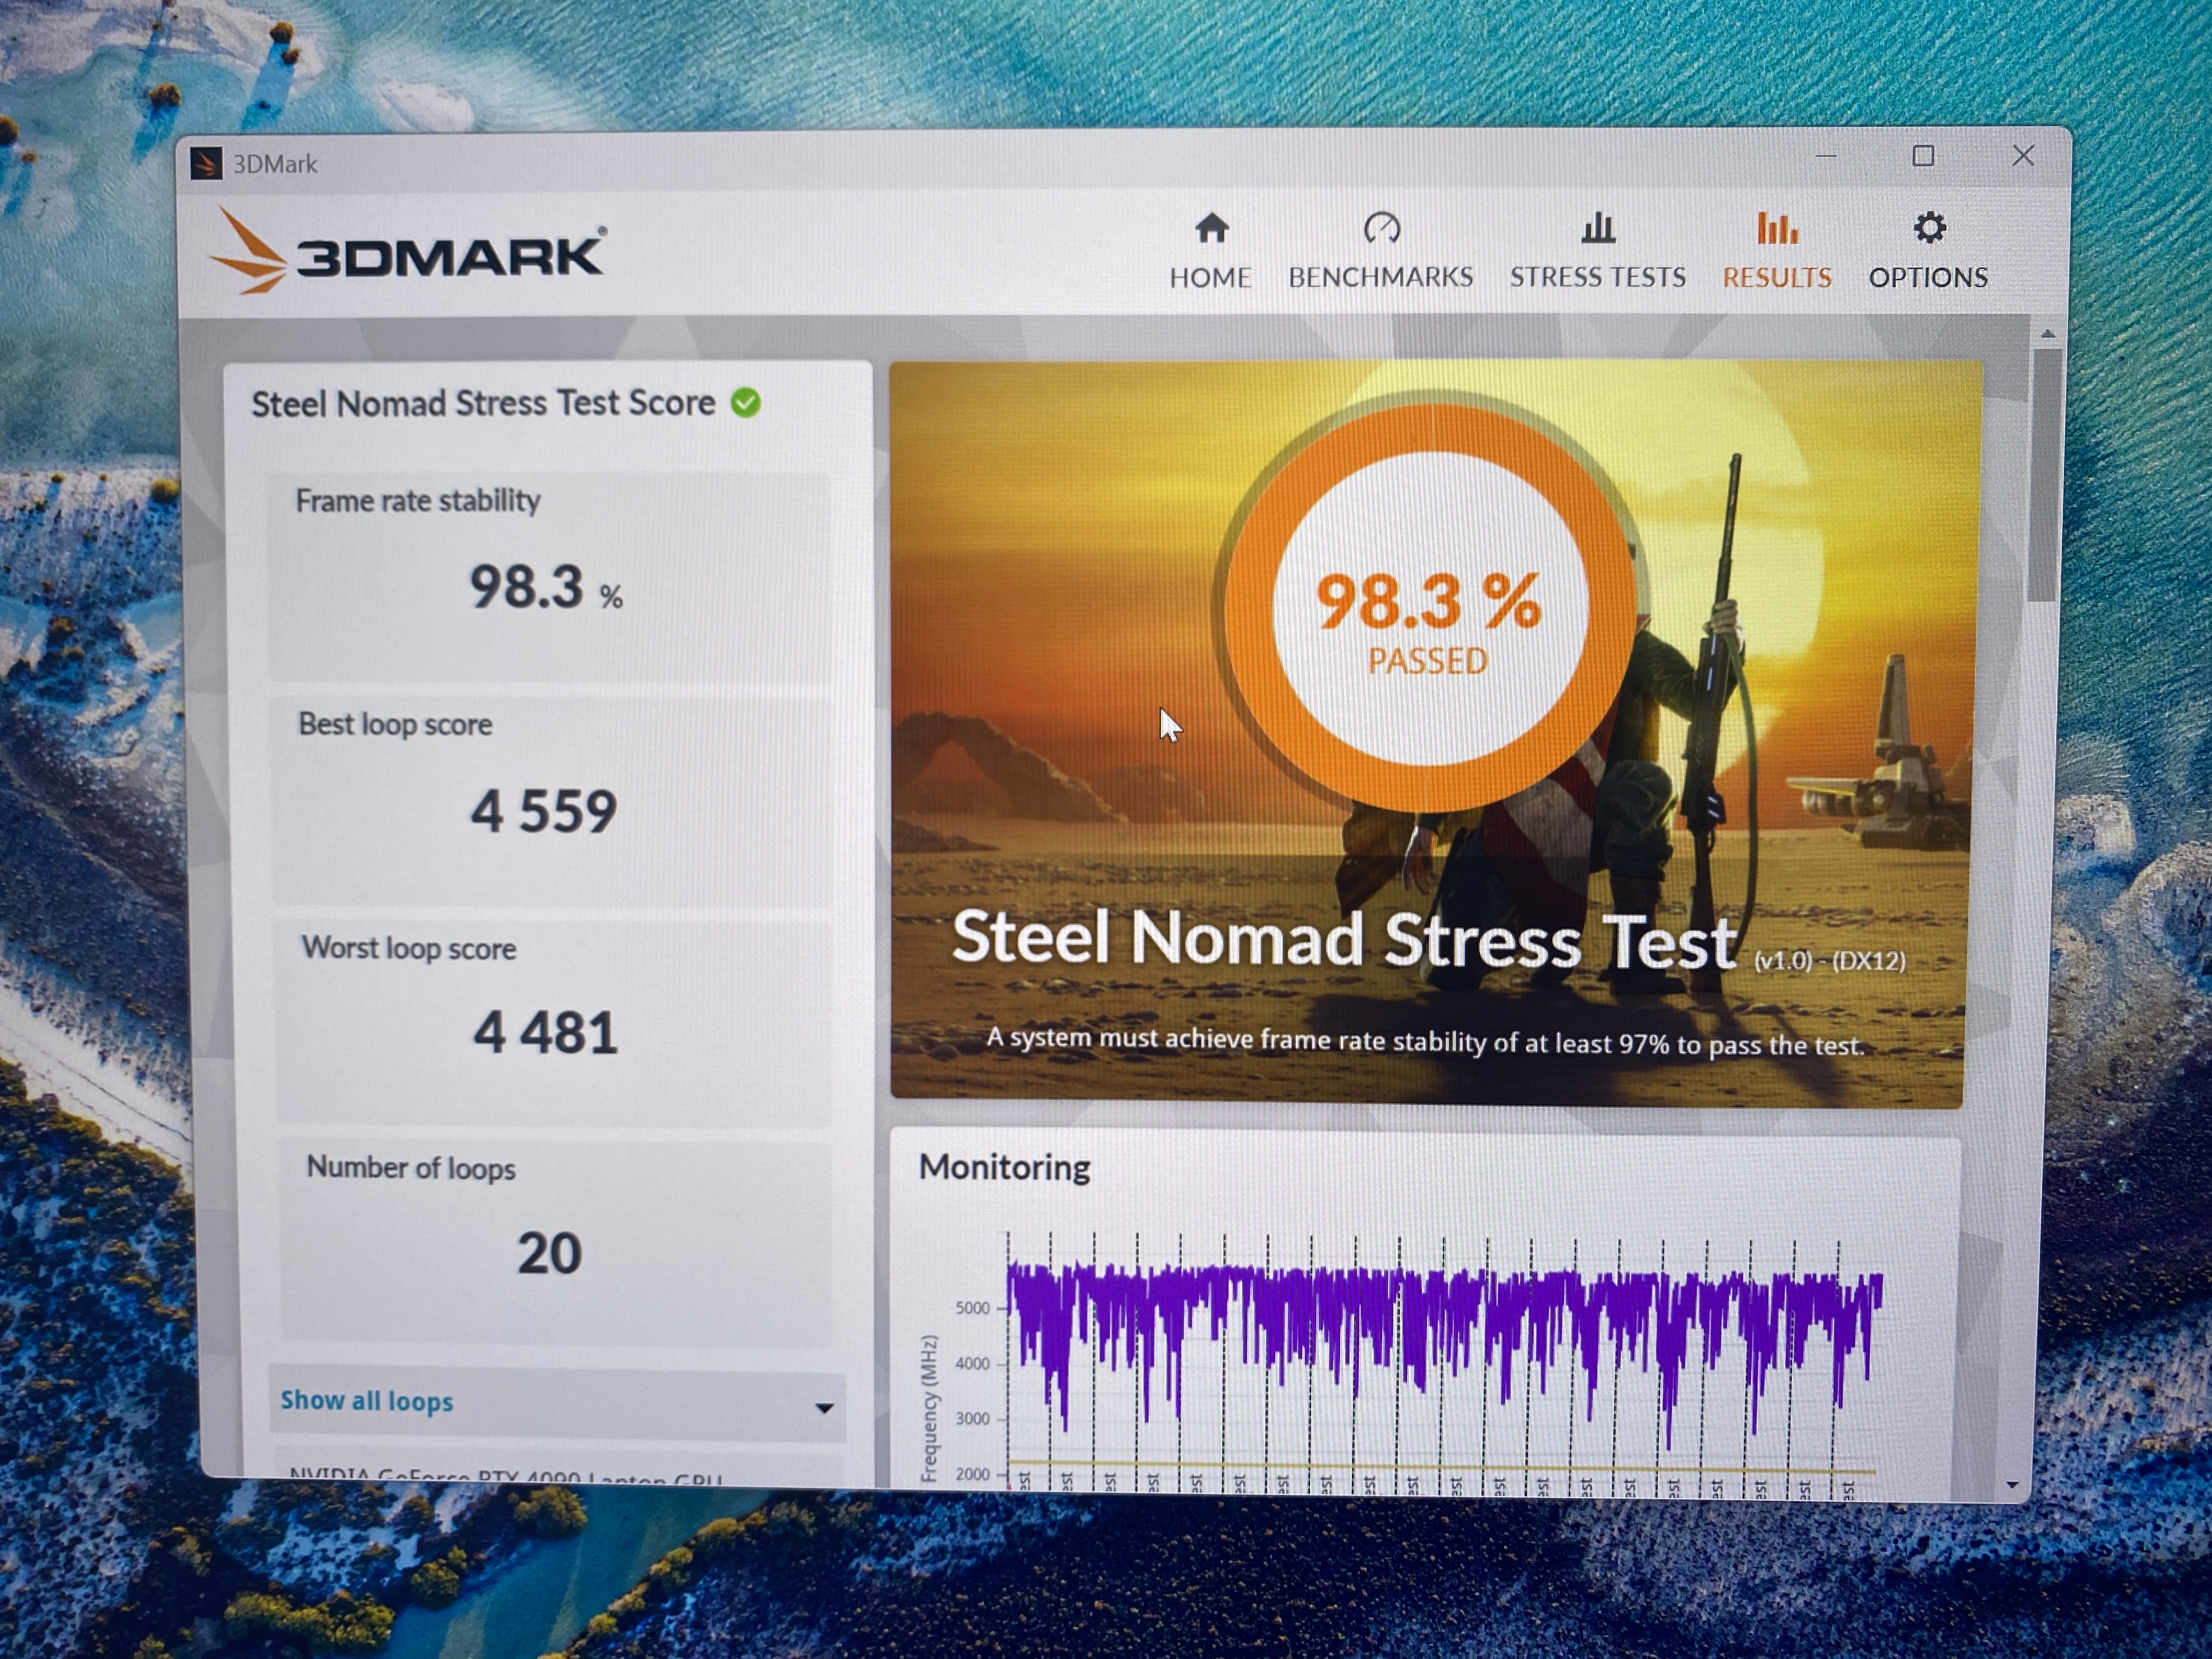Maximize the 3DMark window
Screen dimensions: 2212x1659
[x=1922, y=156]
